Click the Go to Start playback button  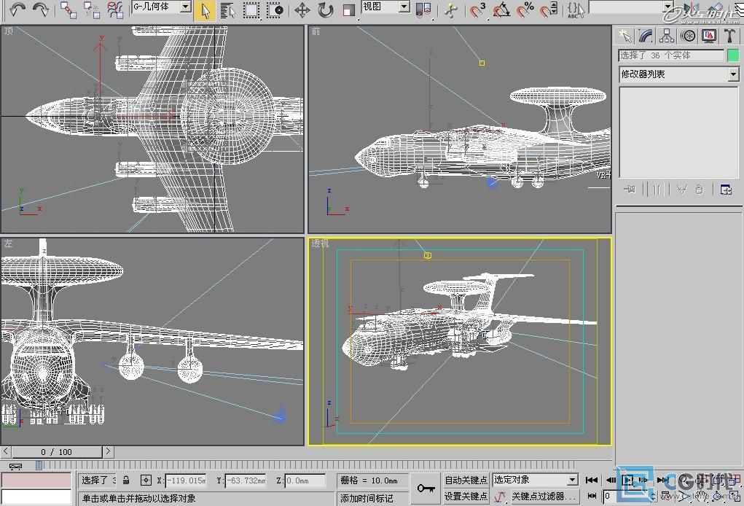pos(591,480)
